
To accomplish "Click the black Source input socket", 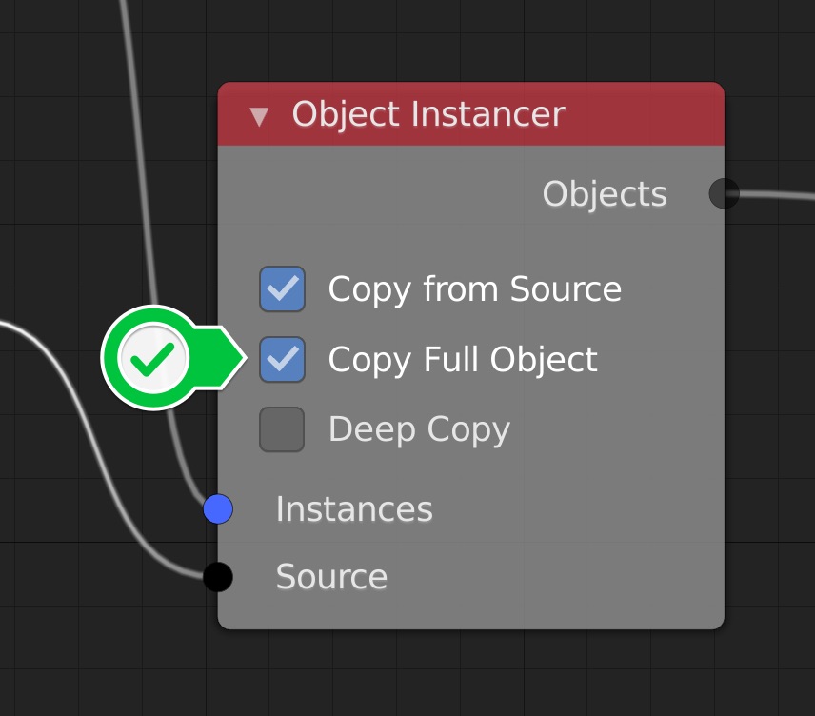I will tap(217, 576).
